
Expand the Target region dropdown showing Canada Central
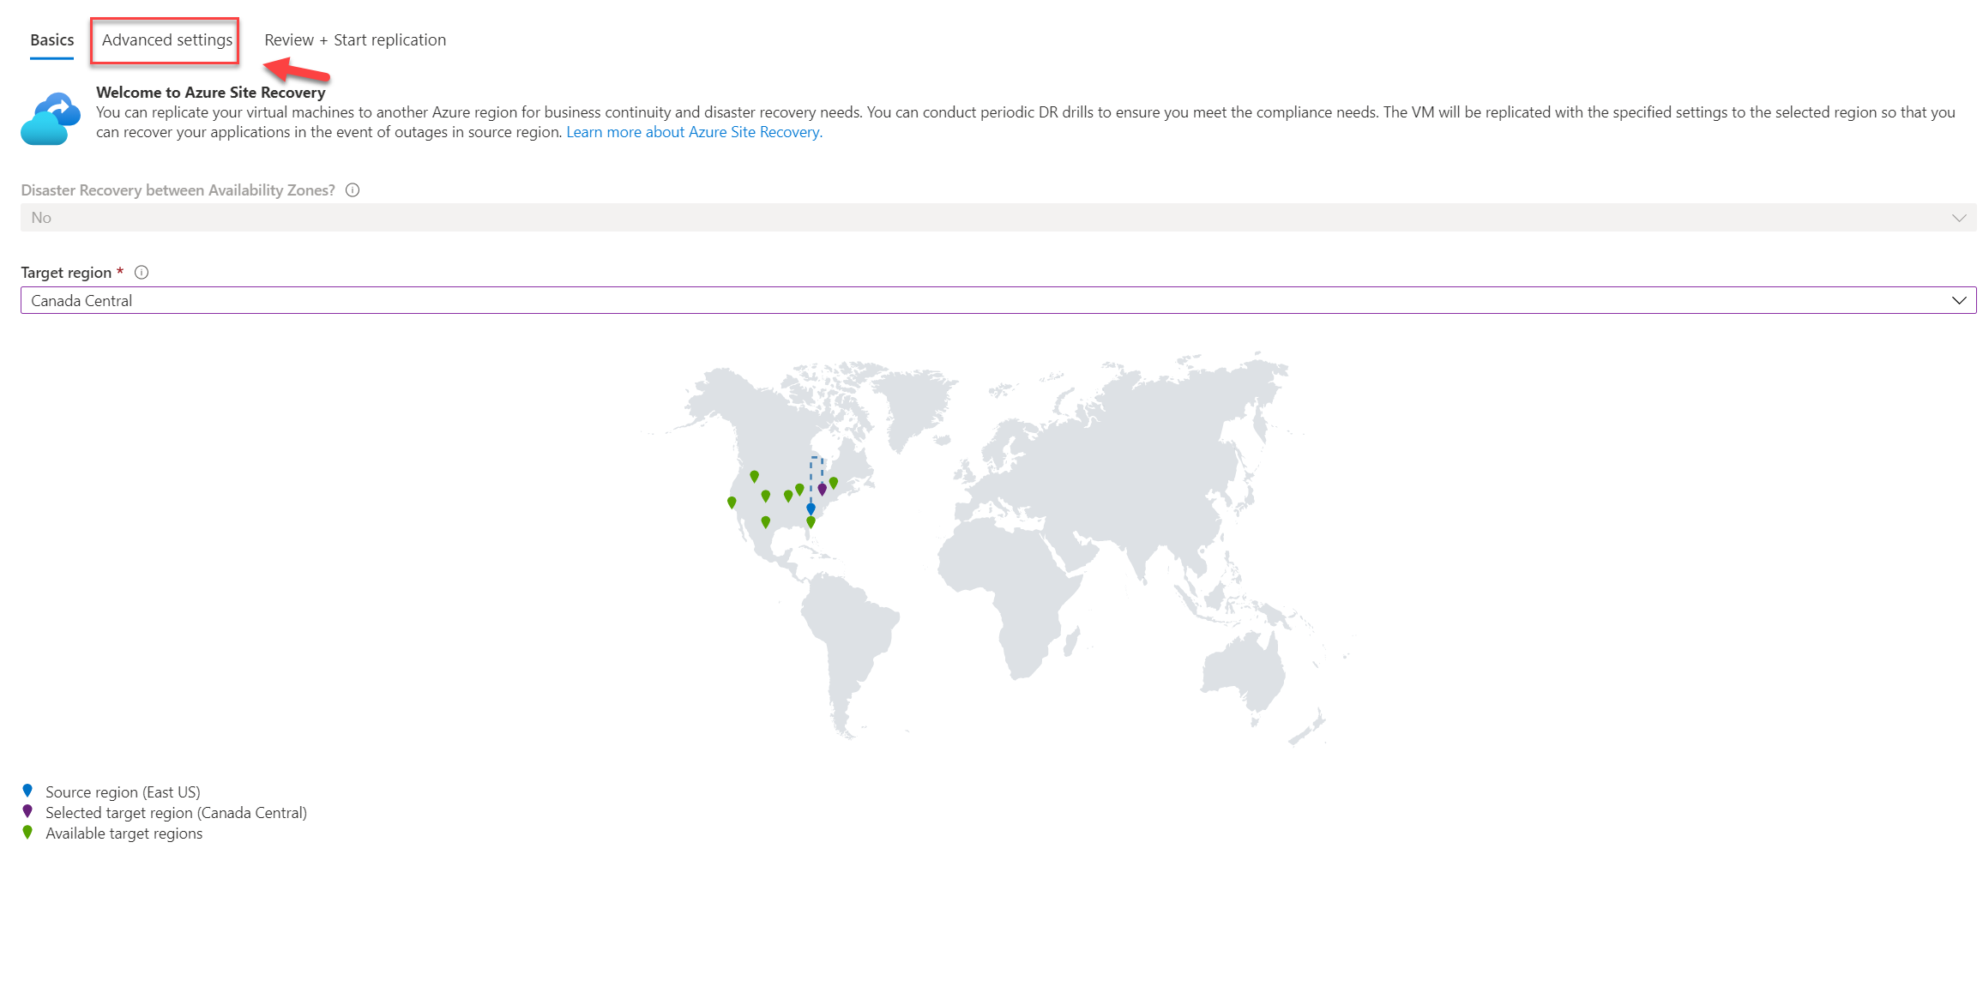point(998,300)
